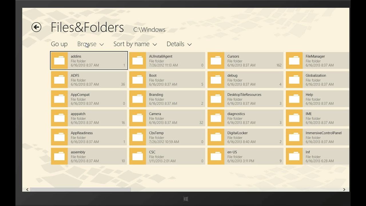Open the AppReadiness folder icon

coord(59,137)
